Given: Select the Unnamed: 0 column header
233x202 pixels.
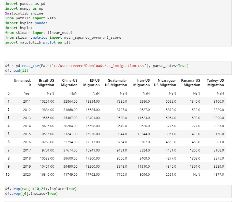Looking at the screenshot, I should 22,83.
